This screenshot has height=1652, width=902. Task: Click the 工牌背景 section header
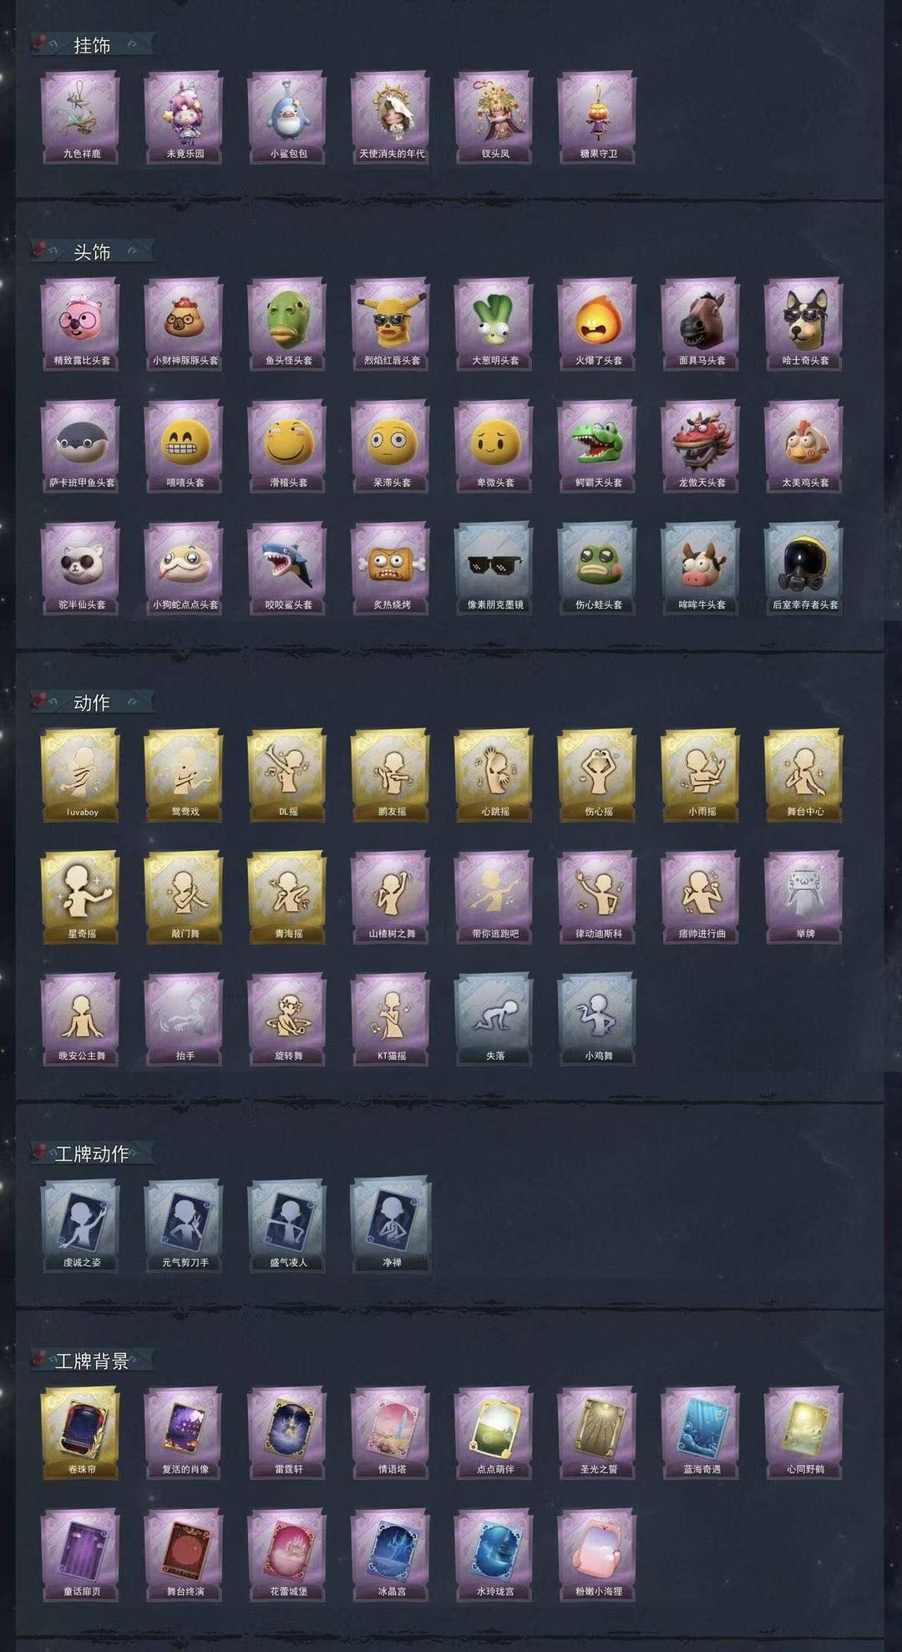(91, 1361)
